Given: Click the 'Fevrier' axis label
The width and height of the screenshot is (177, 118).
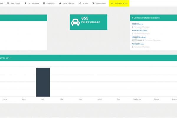Looking at the screenshot, I should pyautogui.click(x=5, y=99).
